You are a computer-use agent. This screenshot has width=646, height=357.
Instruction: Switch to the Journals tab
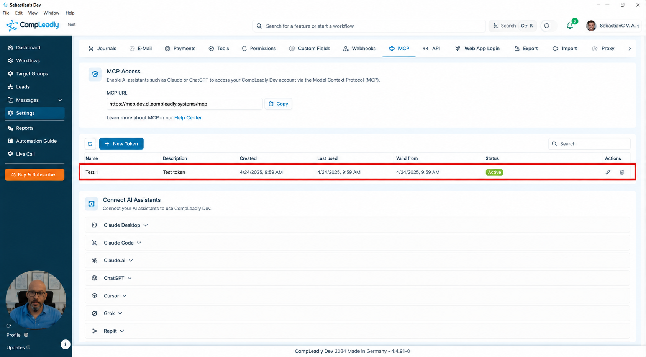[102, 49]
